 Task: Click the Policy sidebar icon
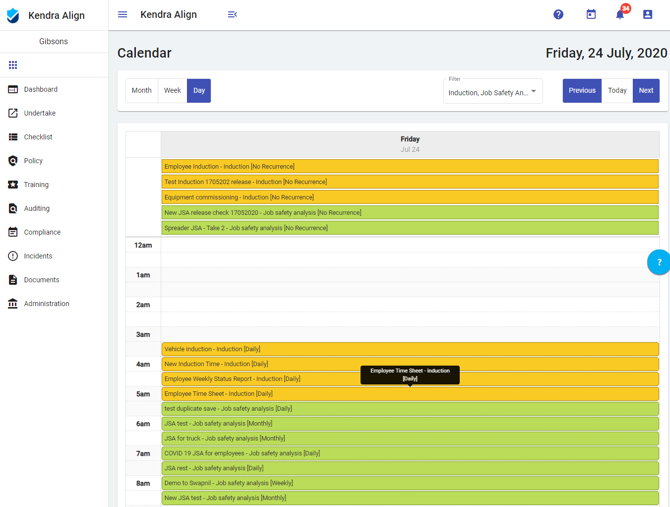pyautogui.click(x=13, y=161)
